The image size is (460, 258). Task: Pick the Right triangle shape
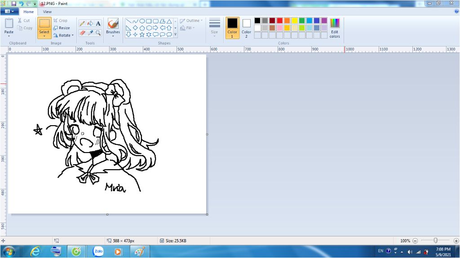click(x=128, y=28)
